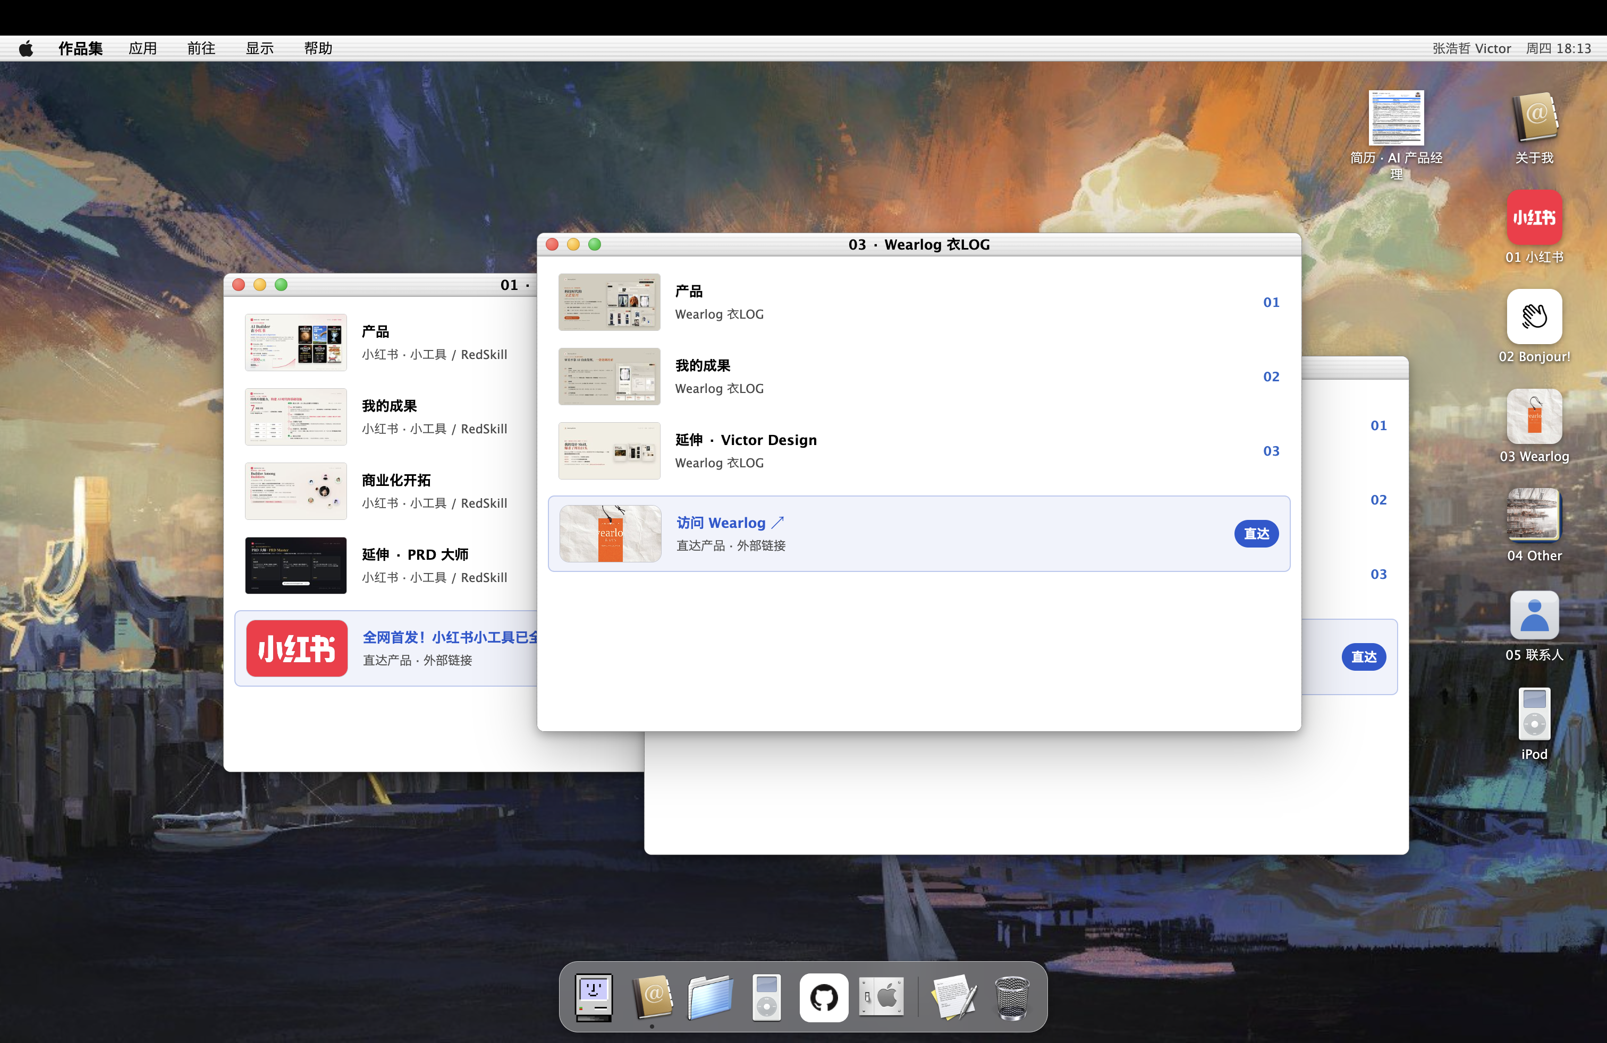Viewport: 1607px width, 1043px height.
Task: Open 我的成果 thumbnail in Wearlog window
Action: pyautogui.click(x=609, y=377)
